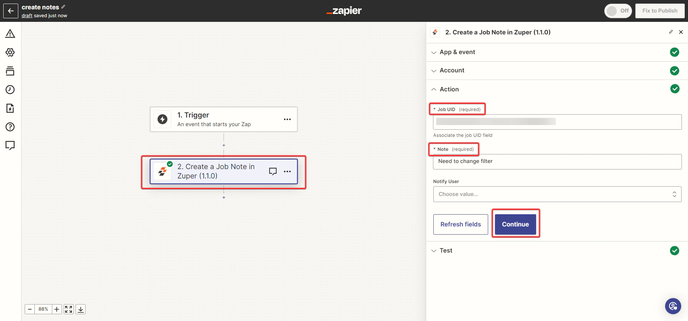
Task: Click the 'create notes' Zap title
Action: point(40,7)
